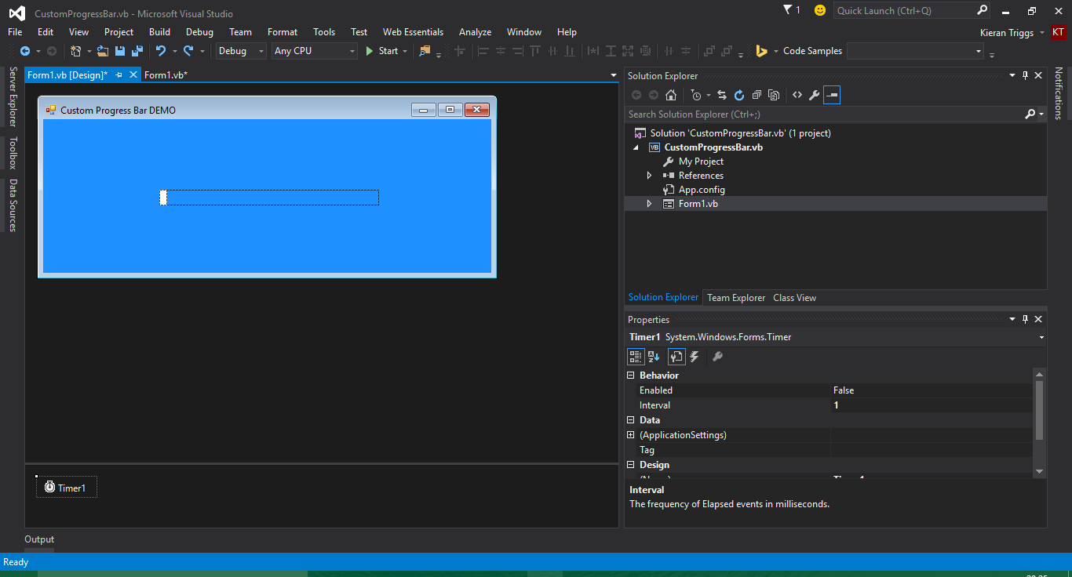Undo last action via toolbar arrow

pos(161,51)
